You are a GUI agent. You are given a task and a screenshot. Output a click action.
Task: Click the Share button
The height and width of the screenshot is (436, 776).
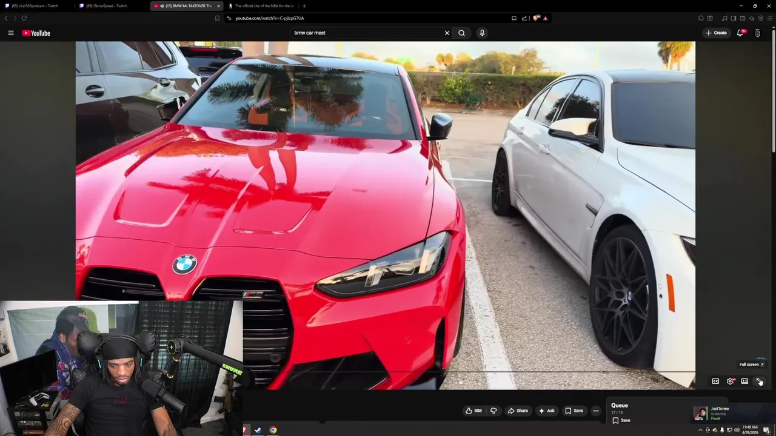pyautogui.click(x=518, y=411)
